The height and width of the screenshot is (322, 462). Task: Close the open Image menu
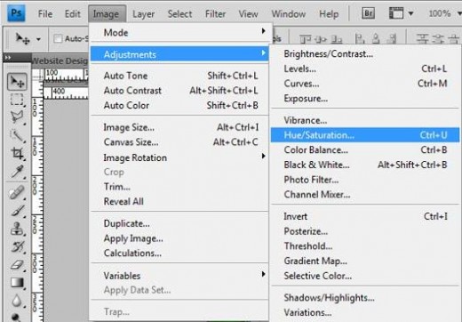[106, 13]
